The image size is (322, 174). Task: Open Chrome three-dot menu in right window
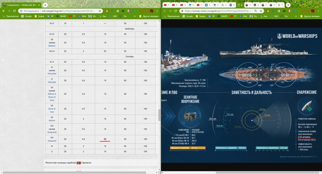[x=318, y=11]
